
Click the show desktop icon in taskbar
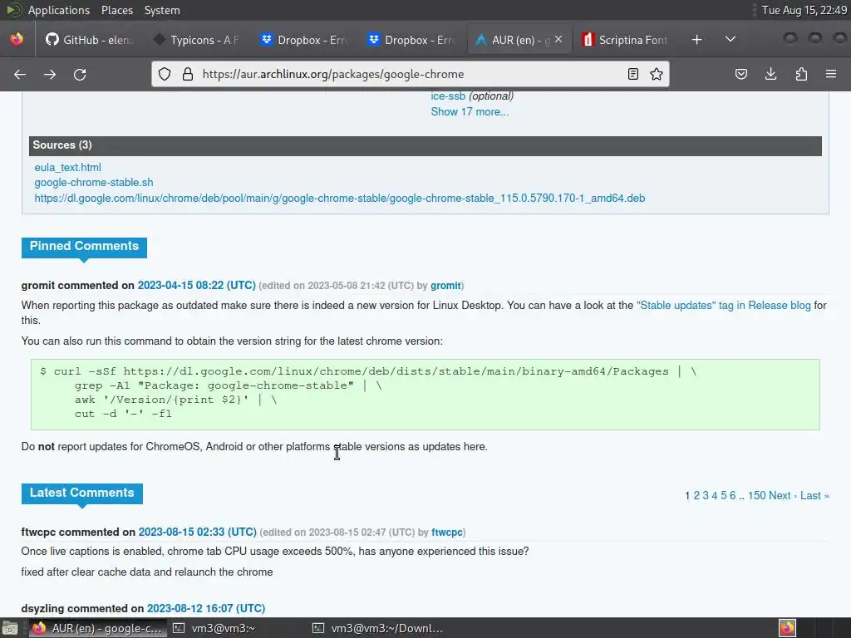(10, 629)
